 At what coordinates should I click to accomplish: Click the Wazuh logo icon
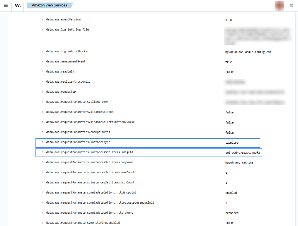point(18,5)
